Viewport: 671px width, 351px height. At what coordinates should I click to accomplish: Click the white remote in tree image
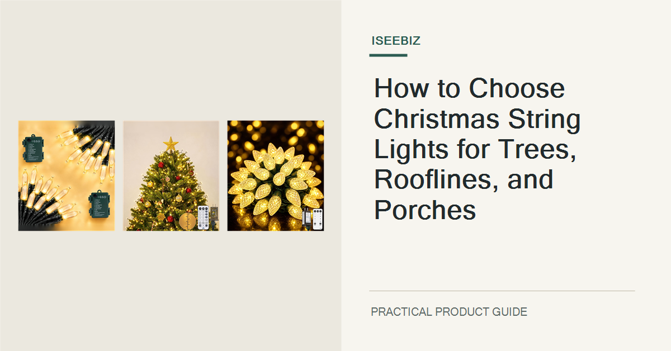point(202,217)
